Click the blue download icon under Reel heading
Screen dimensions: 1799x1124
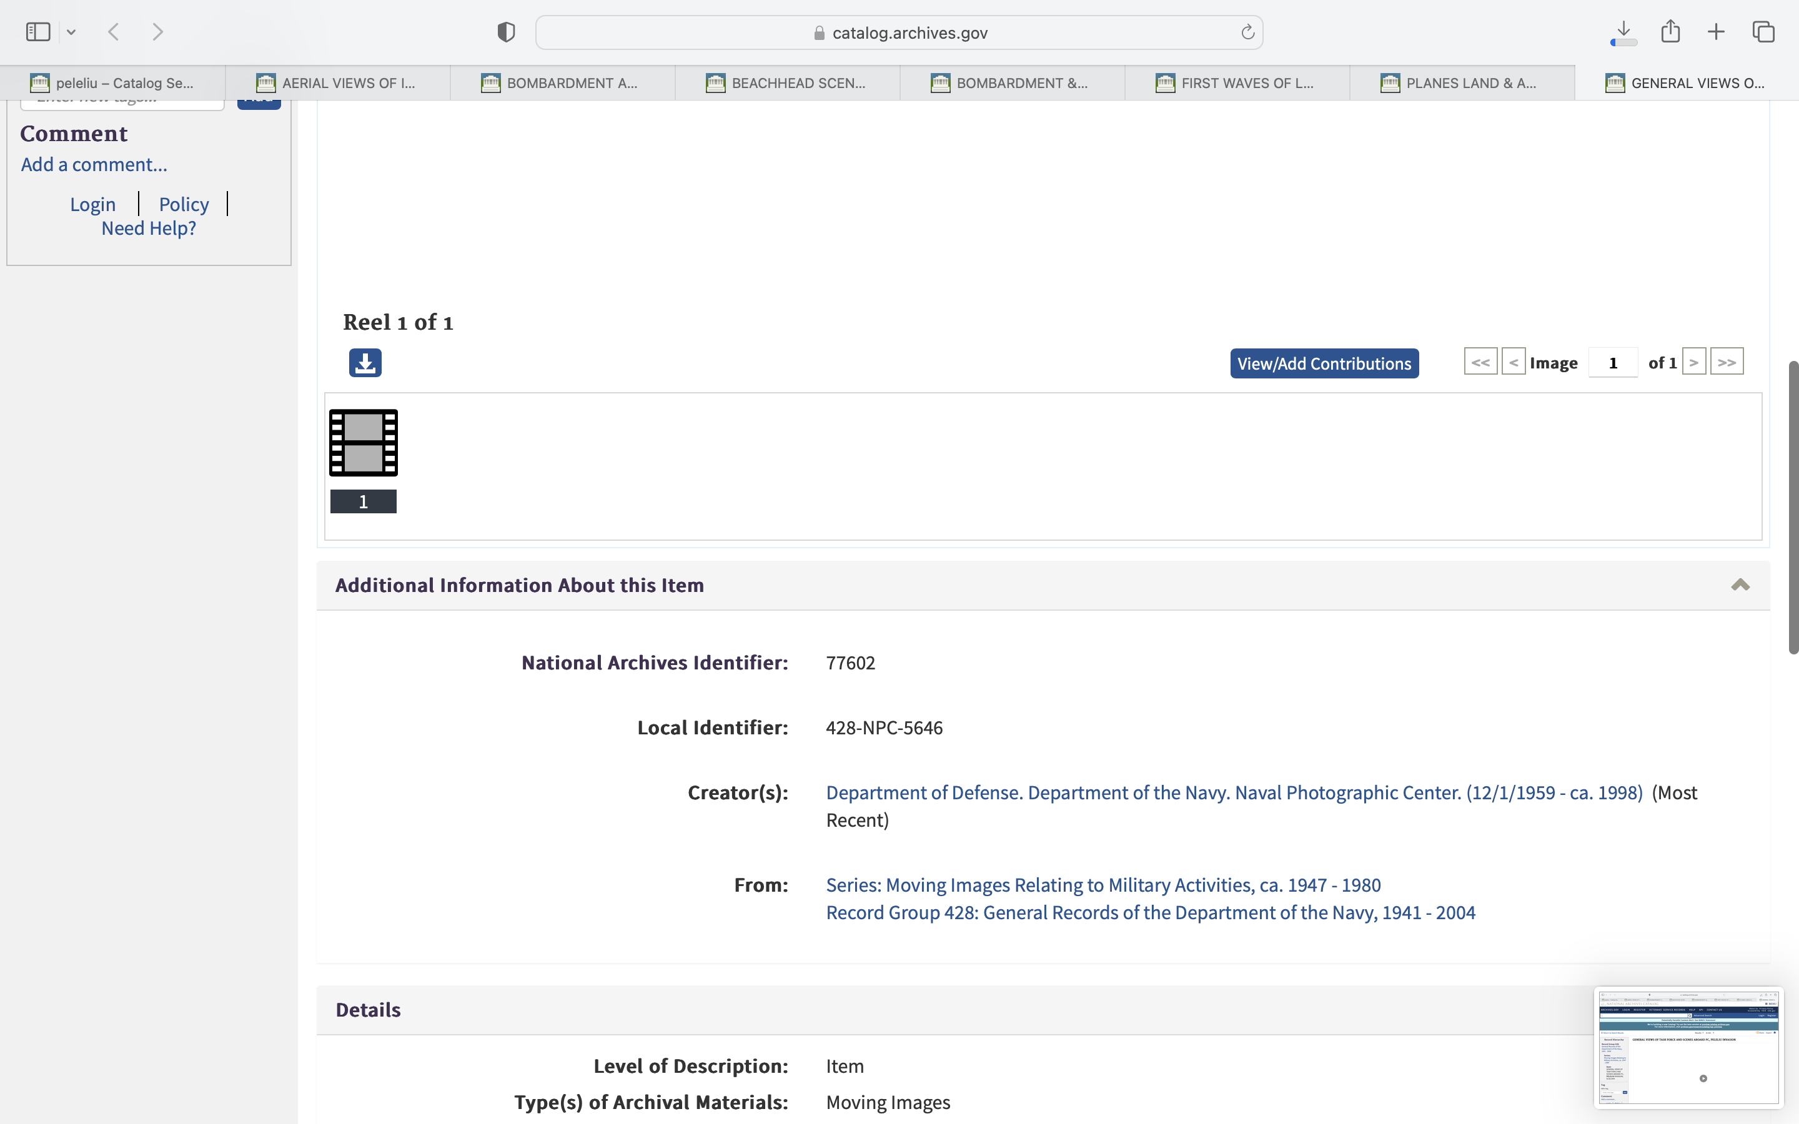[x=365, y=363]
